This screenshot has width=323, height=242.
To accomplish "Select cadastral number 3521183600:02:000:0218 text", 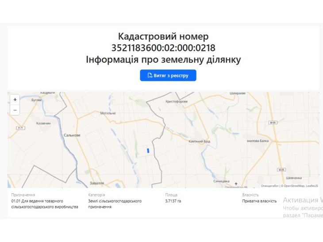I will coord(163,48).
